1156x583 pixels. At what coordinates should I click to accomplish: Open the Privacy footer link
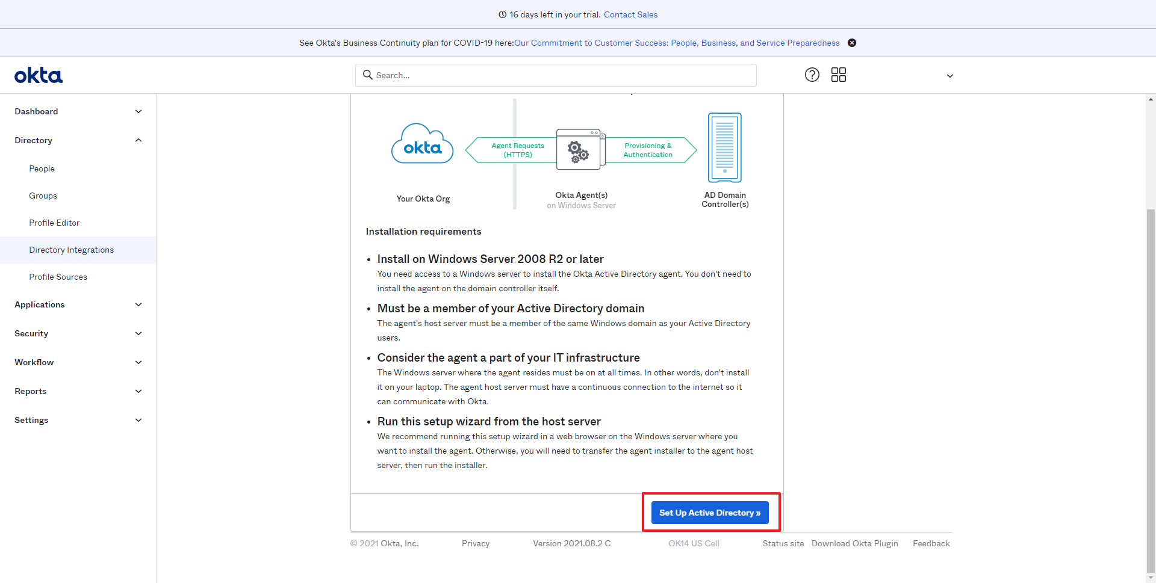pos(476,543)
